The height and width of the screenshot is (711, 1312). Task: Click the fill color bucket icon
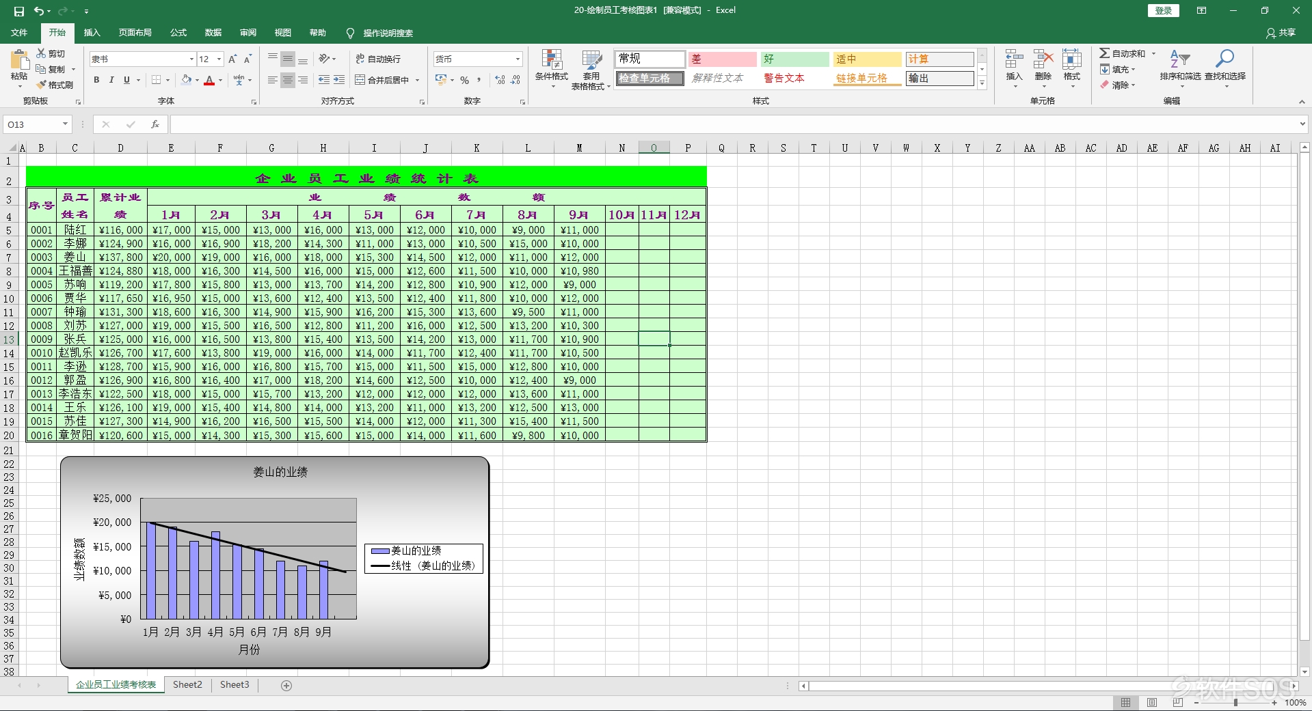click(187, 80)
